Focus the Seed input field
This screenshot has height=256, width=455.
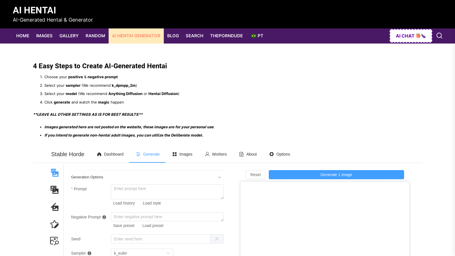pyautogui.click(x=161, y=239)
